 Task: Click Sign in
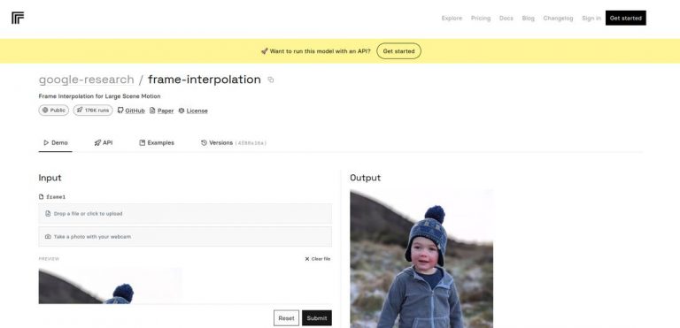[591, 19]
